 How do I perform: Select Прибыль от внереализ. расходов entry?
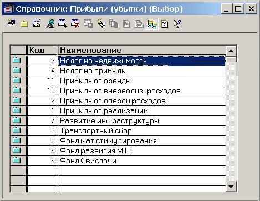[x=142, y=91]
